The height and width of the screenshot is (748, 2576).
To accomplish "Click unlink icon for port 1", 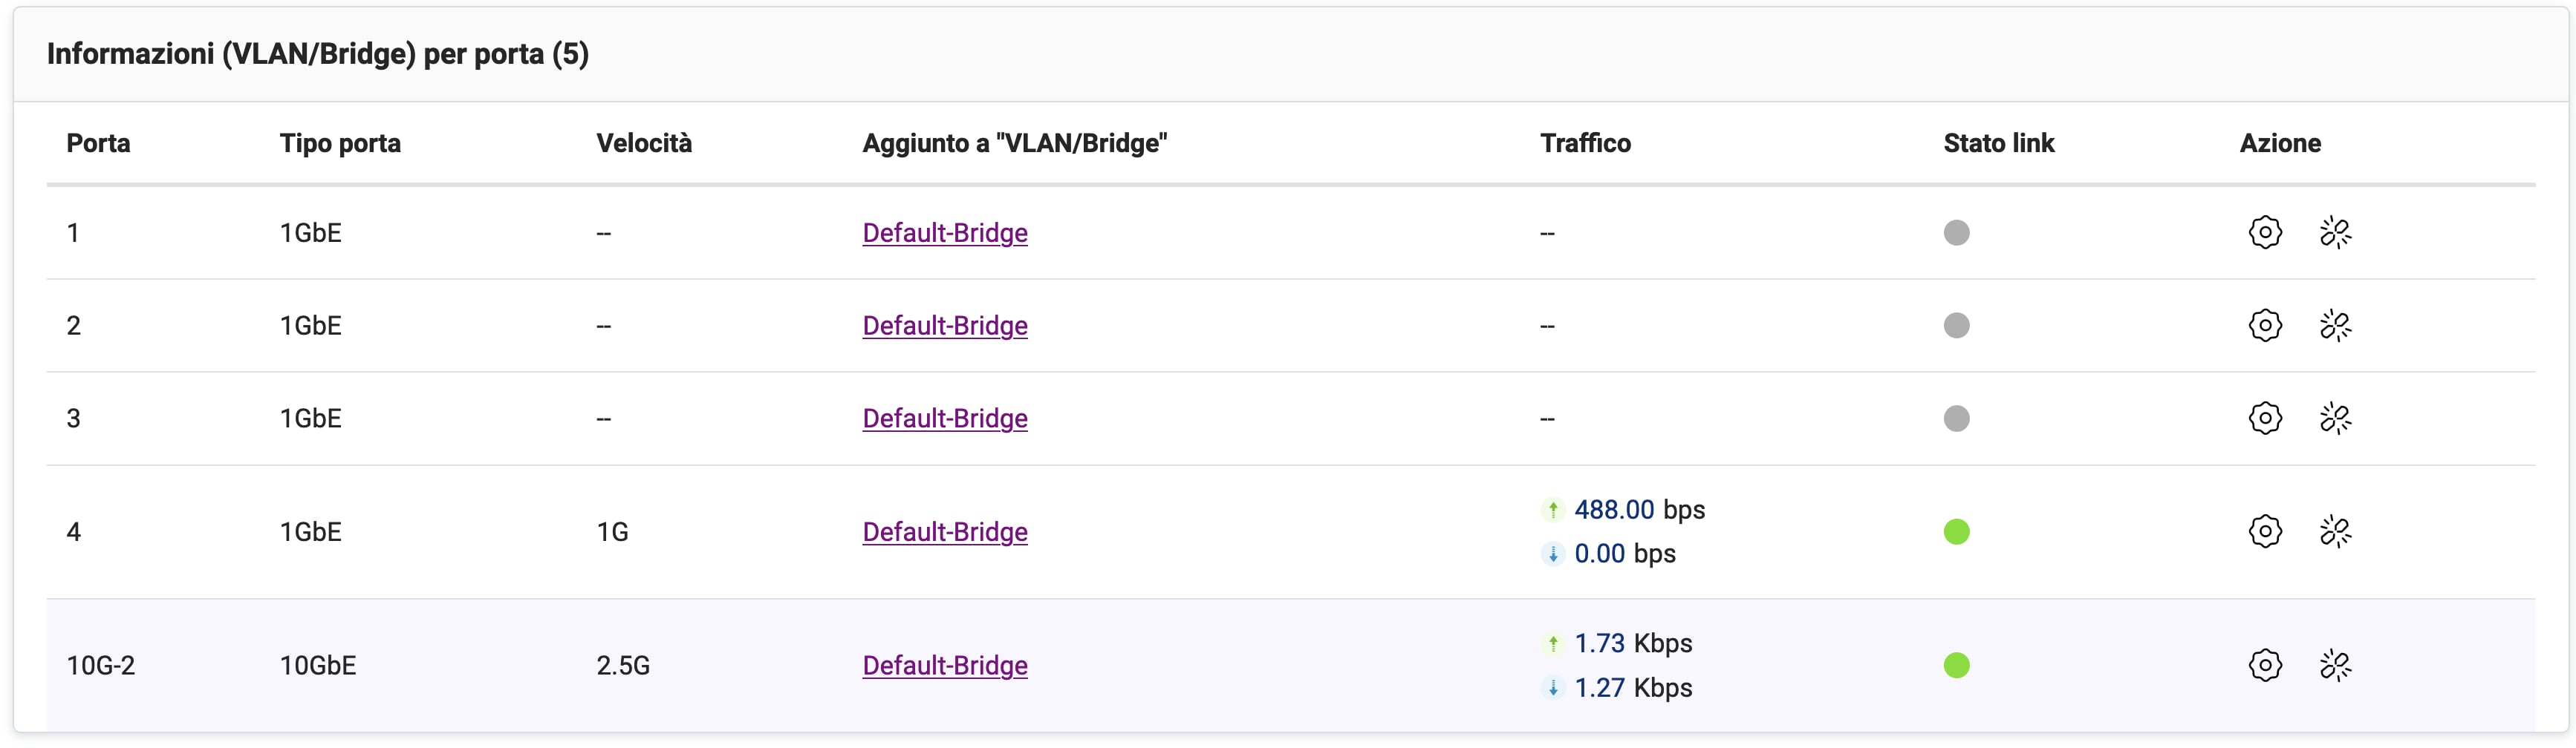I will [2335, 233].
